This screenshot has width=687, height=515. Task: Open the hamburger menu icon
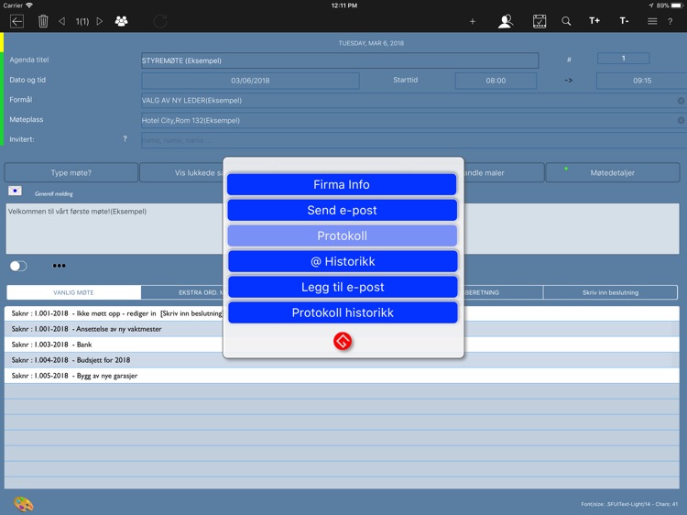pyautogui.click(x=652, y=21)
